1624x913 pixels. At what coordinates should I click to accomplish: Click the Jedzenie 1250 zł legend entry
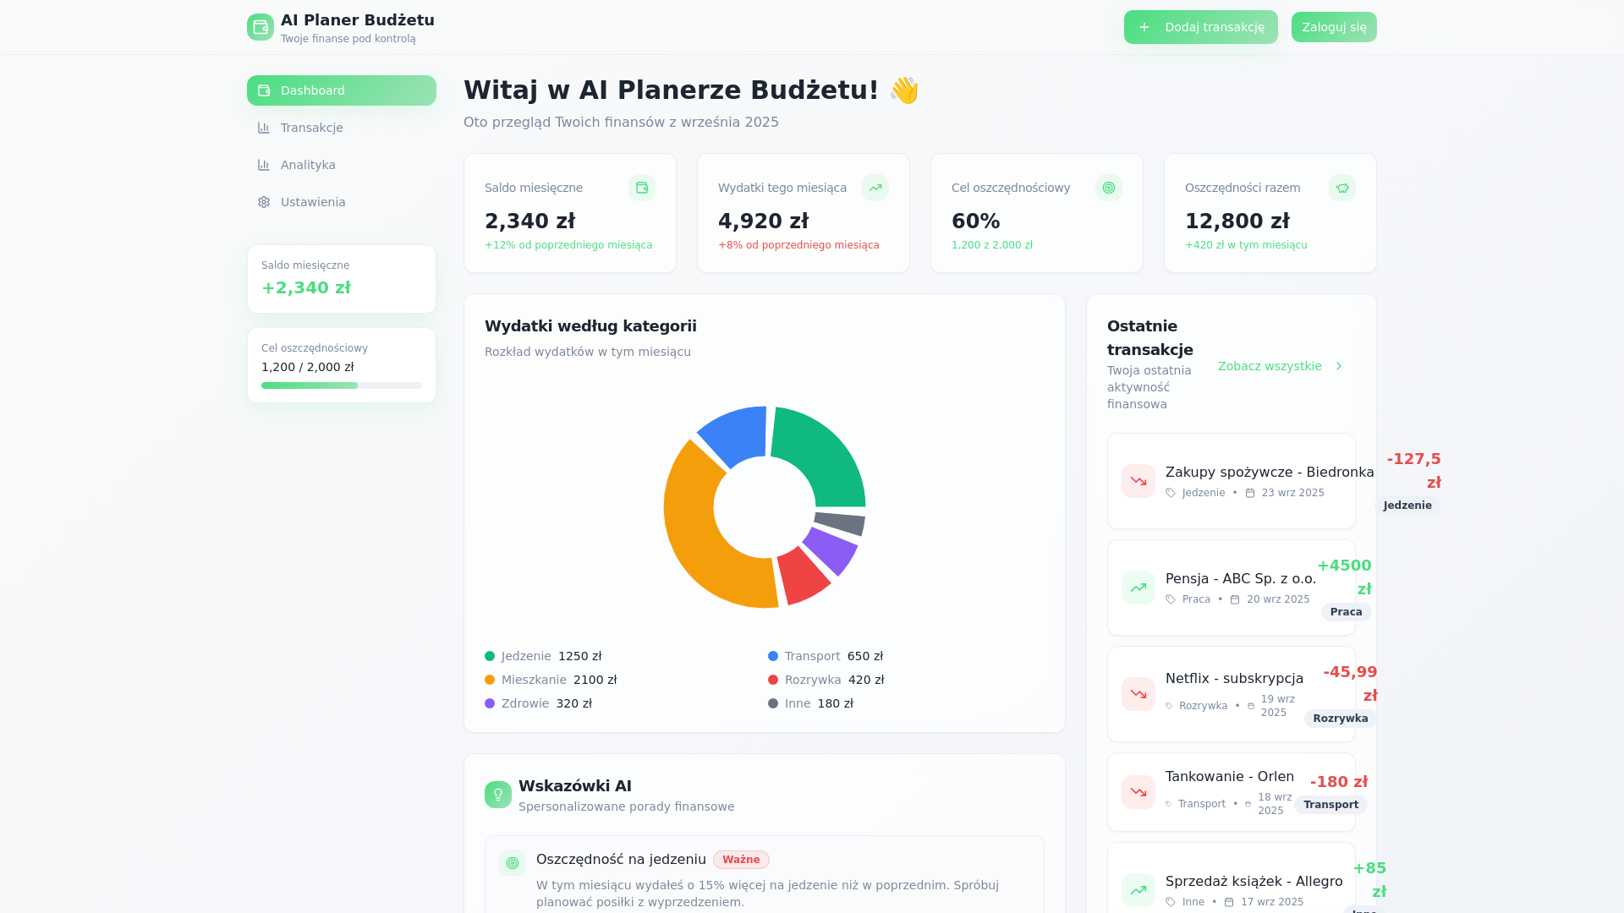[x=543, y=656]
